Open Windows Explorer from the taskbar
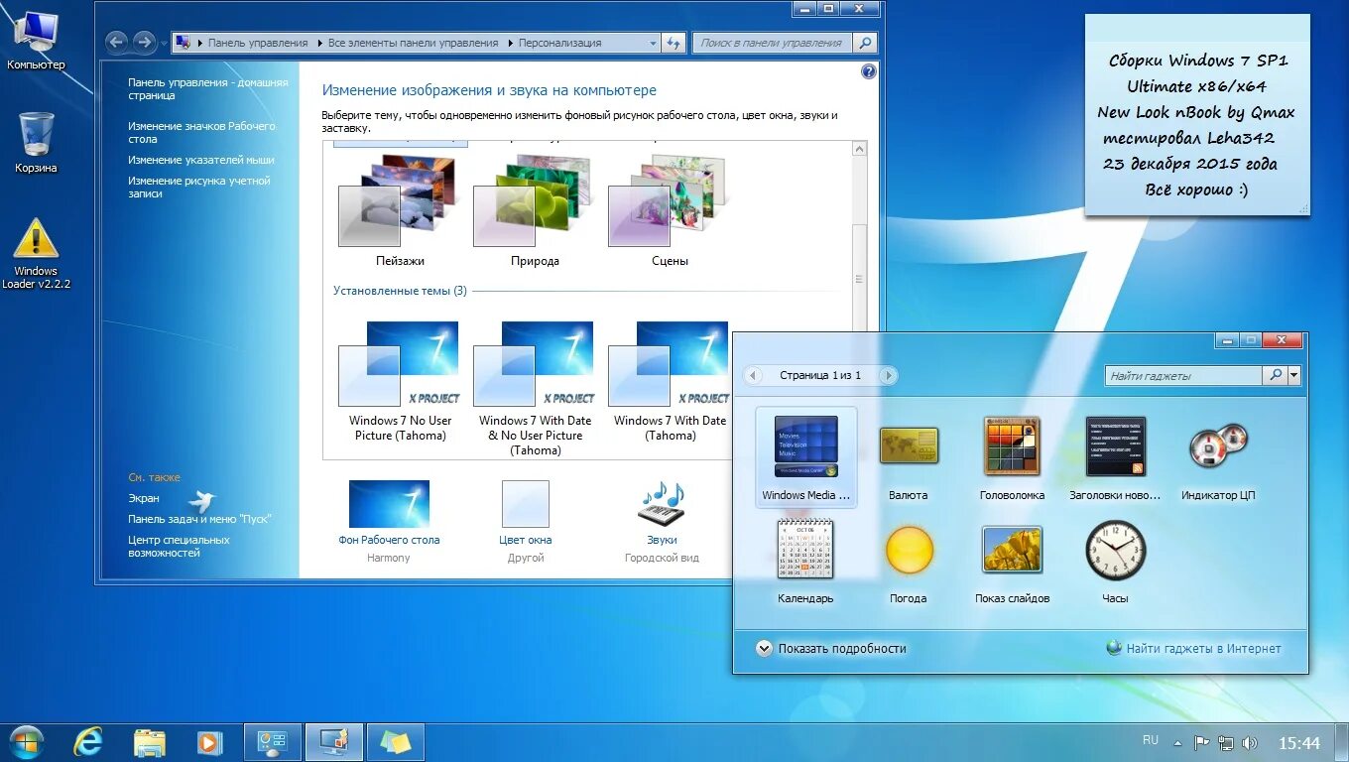The height and width of the screenshot is (762, 1349). click(x=149, y=741)
